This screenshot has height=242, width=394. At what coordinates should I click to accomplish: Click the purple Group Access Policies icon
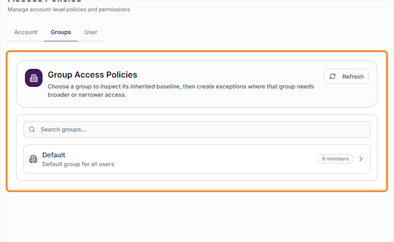[33, 78]
